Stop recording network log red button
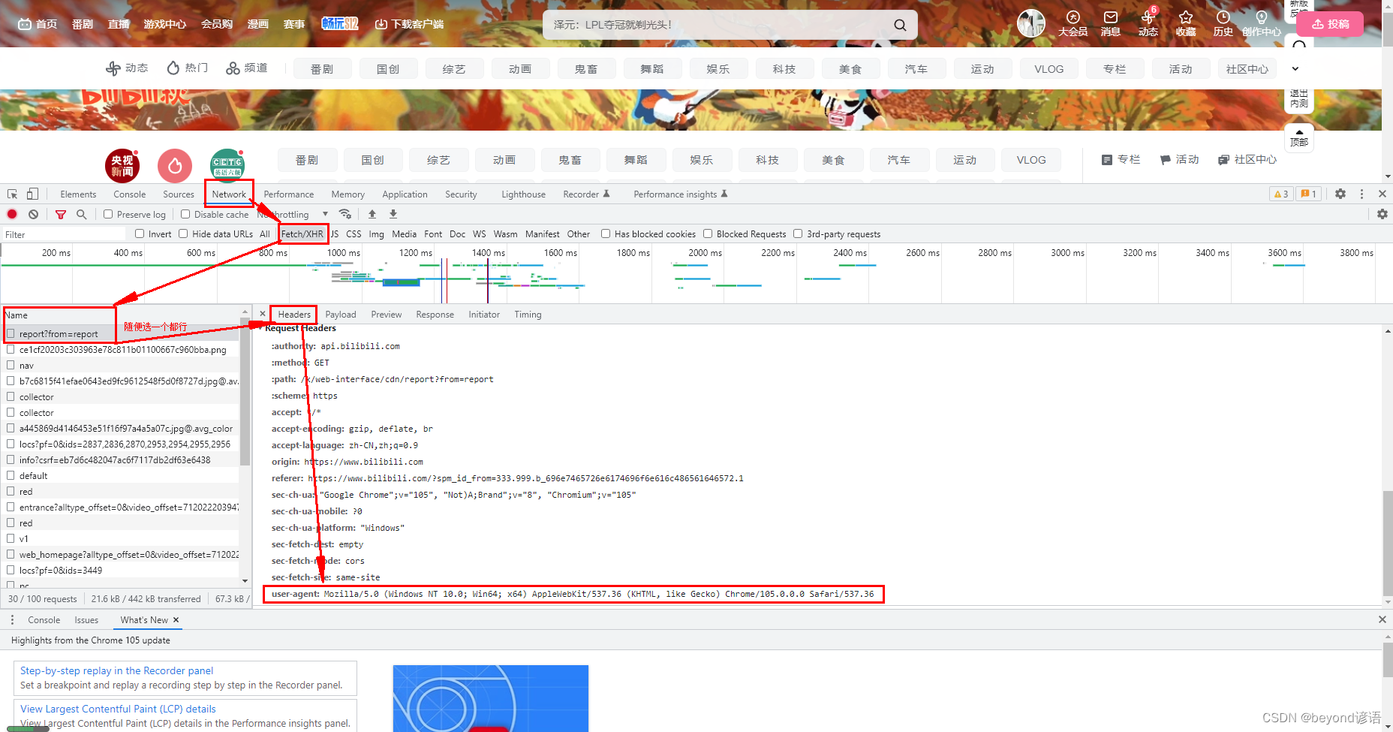The width and height of the screenshot is (1393, 732). (12, 214)
